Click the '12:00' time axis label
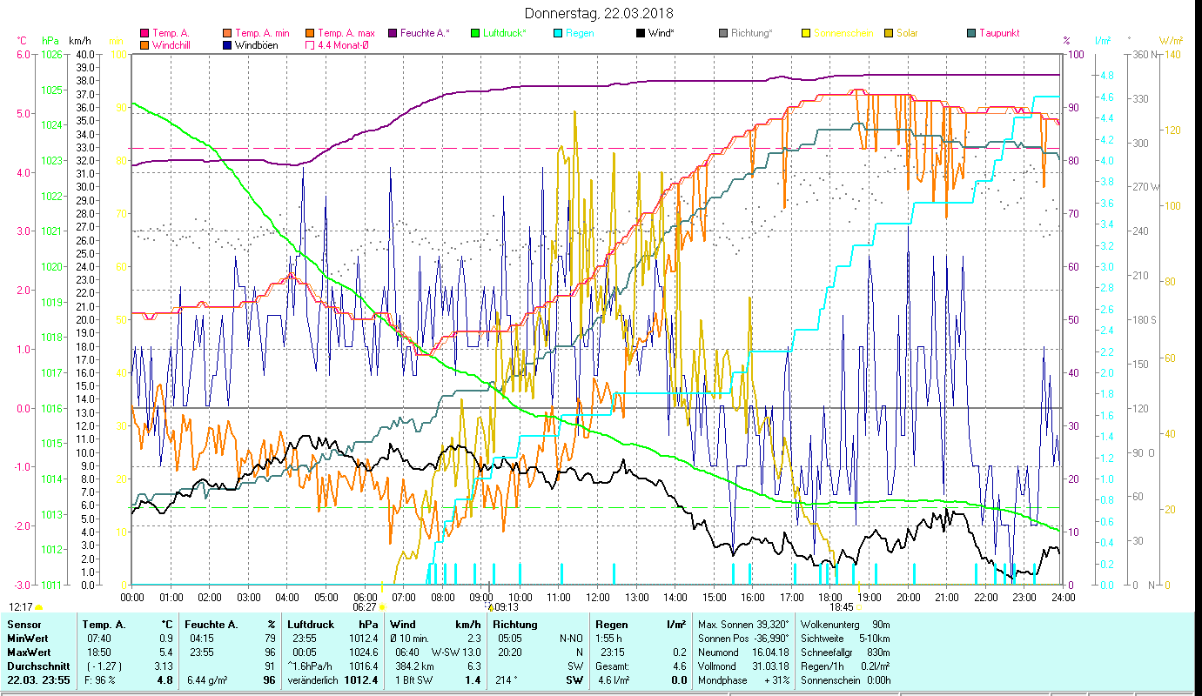The width and height of the screenshot is (1202, 696). tap(598, 597)
